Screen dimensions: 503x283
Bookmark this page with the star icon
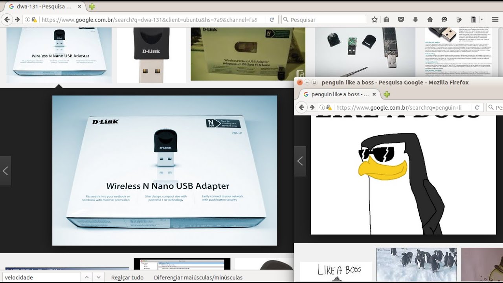[x=374, y=20]
